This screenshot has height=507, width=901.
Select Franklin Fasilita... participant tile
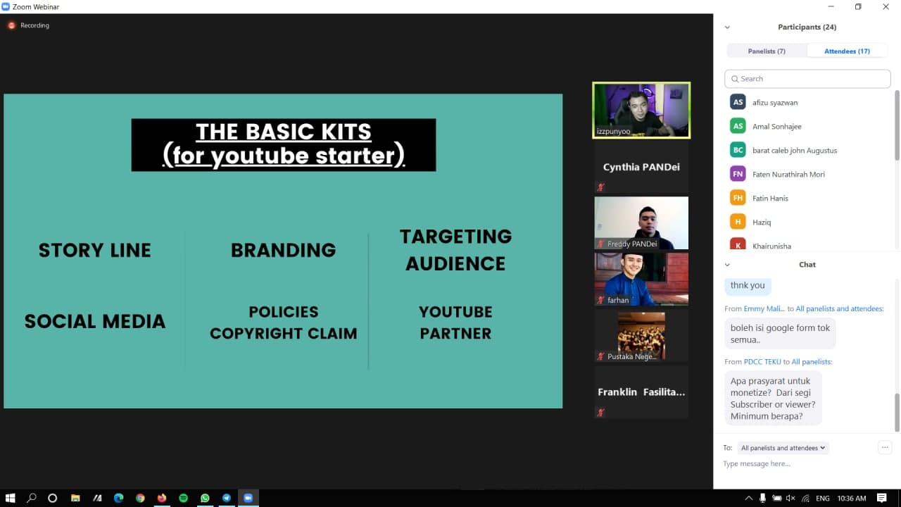[x=641, y=392]
